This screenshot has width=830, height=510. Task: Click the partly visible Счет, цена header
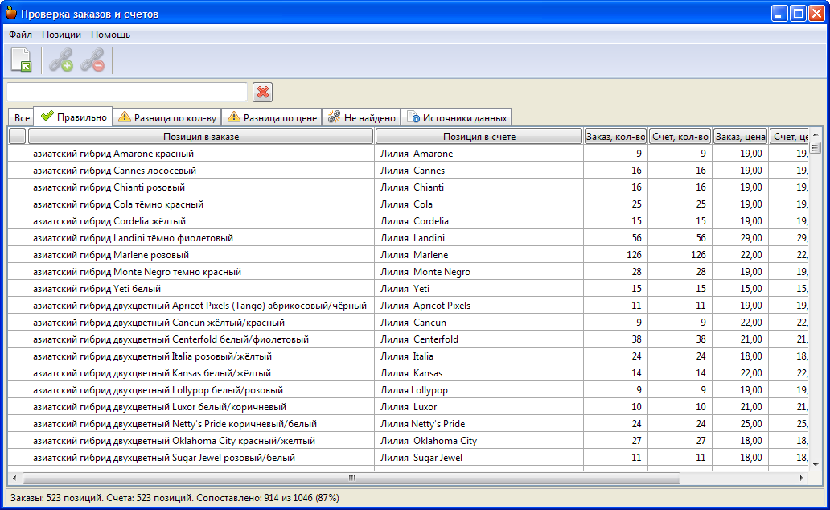[789, 137]
